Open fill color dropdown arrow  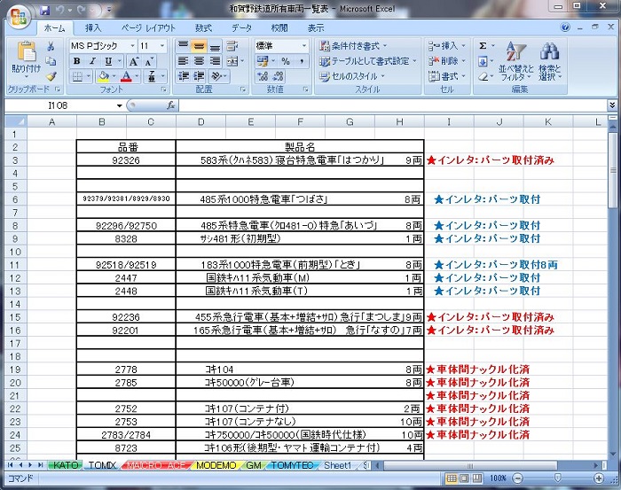[x=114, y=76]
